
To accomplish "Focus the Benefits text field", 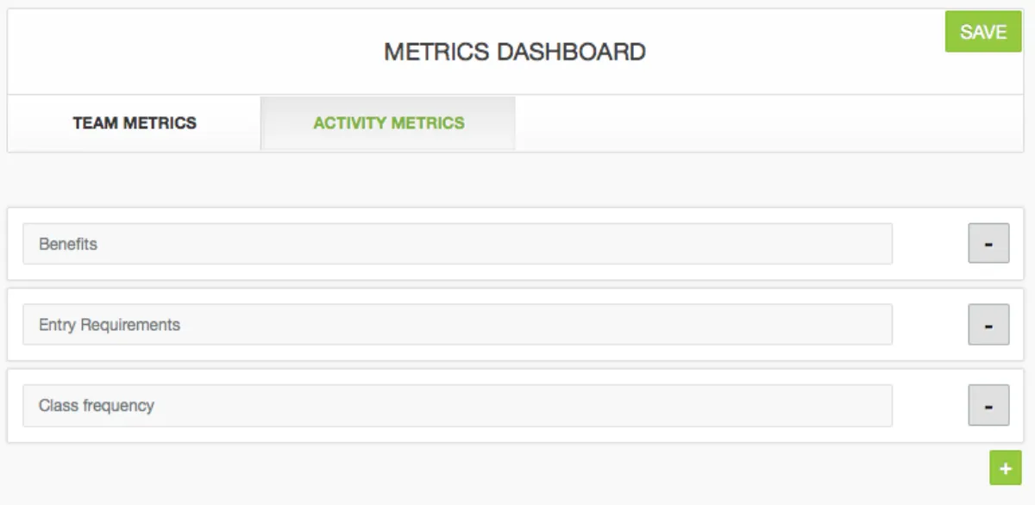I will pyautogui.click(x=457, y=245).
